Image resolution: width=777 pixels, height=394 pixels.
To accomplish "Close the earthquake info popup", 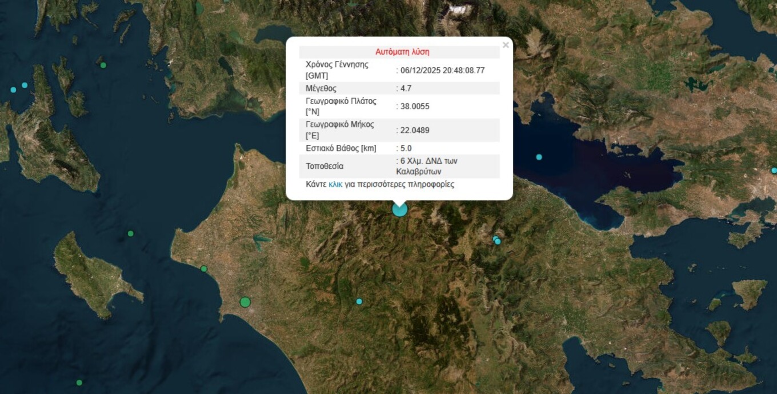I will coord(505,45).
